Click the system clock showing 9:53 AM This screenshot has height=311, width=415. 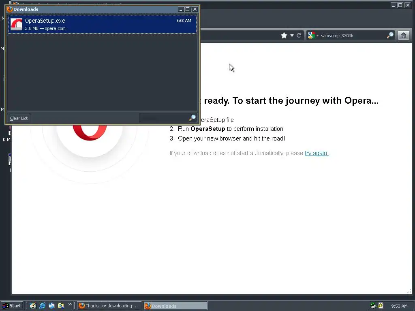(x=399, y=306)
